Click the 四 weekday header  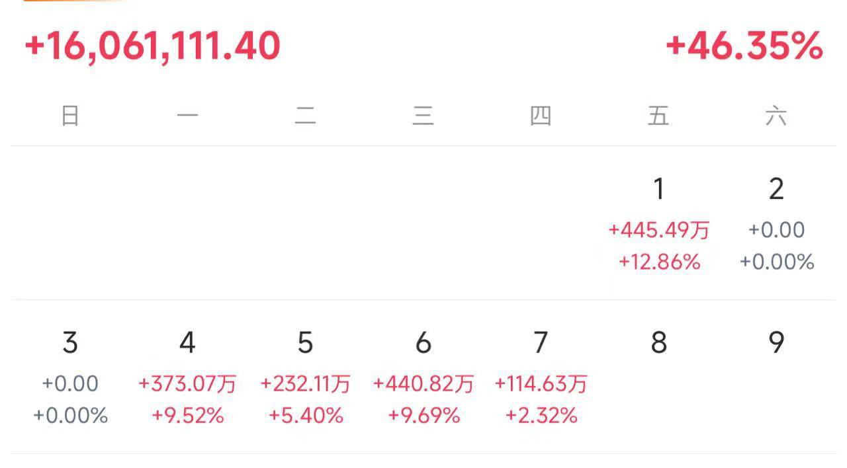pyautogui.click(x=541, y=116)
